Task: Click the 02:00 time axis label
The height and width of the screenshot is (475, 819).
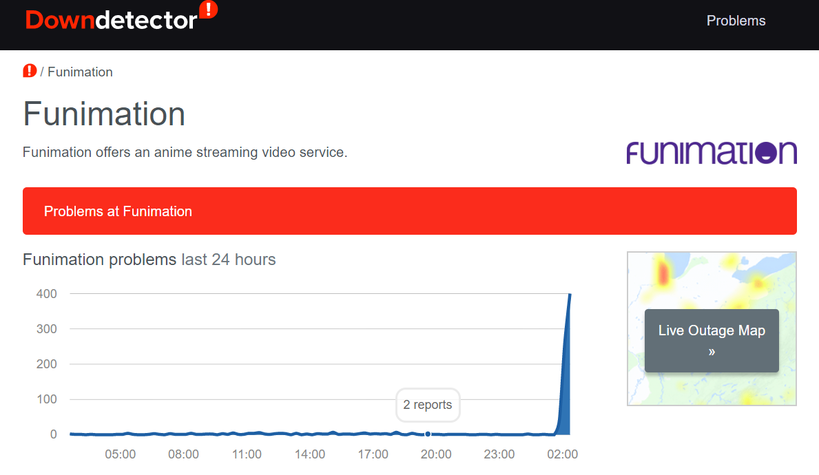Action: click(563, 454)
